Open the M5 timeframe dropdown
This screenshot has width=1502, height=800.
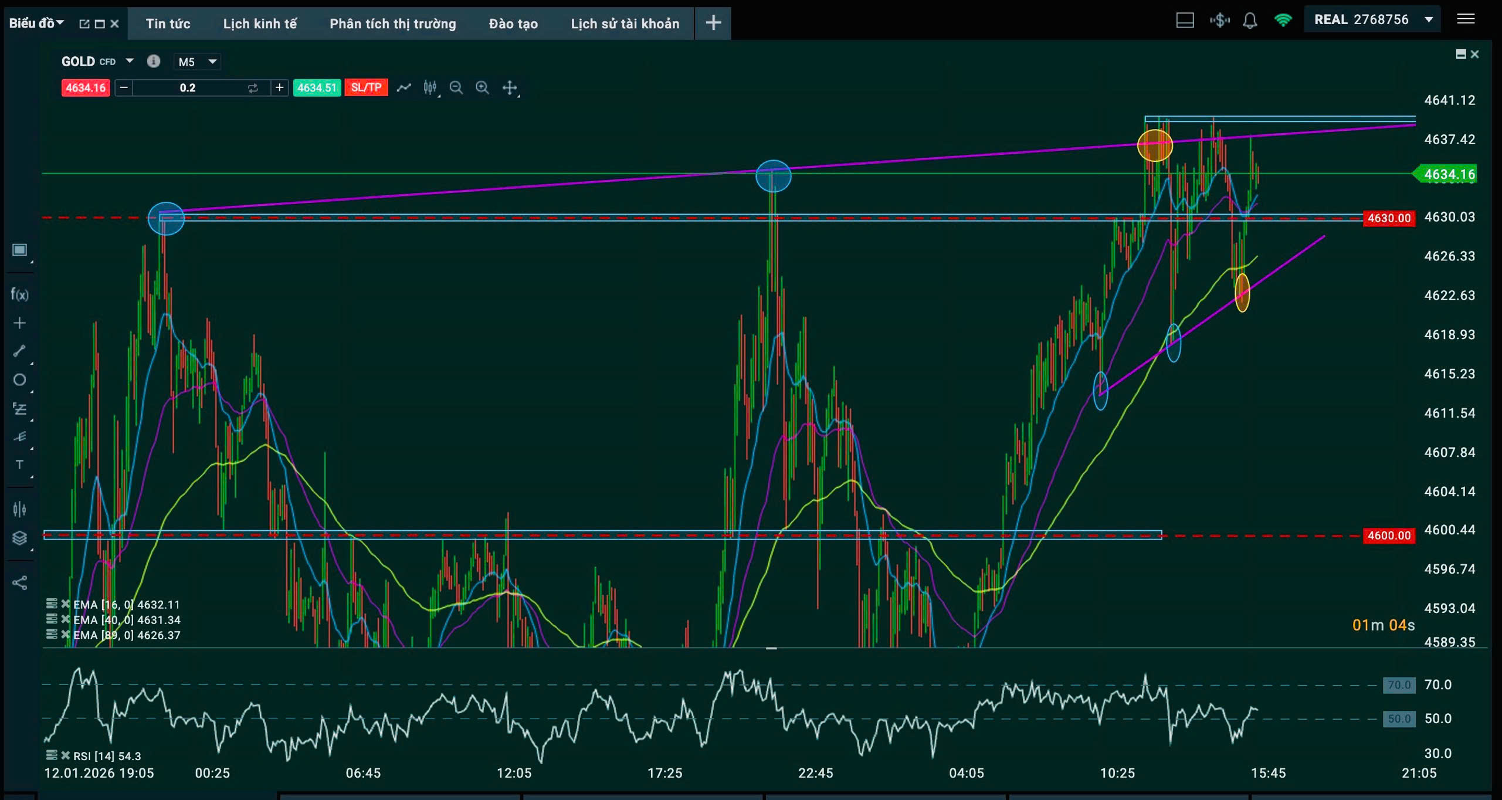[197, 62]
